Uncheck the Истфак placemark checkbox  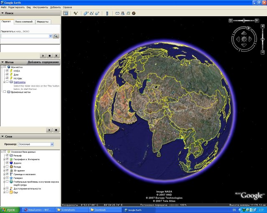point(7,78)
